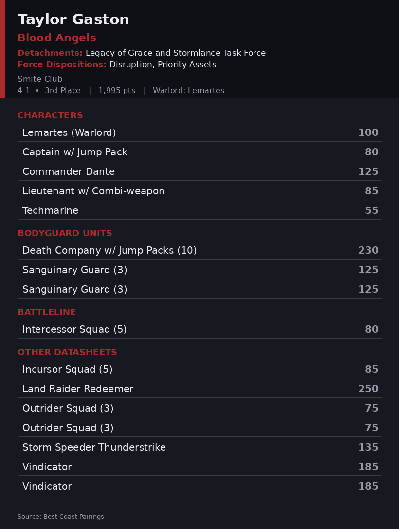The image size is (399, 529).
Task: Click the Land Raider Redeemer entry
Action: point(199,389)
